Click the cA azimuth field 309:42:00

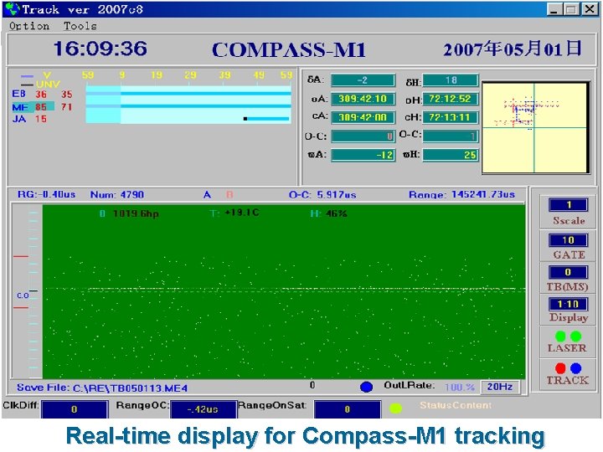(x=363, y=117)
